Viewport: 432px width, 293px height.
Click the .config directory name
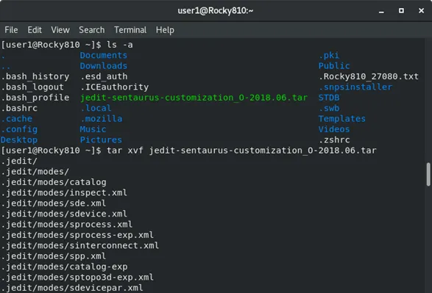tap(19, 129)
